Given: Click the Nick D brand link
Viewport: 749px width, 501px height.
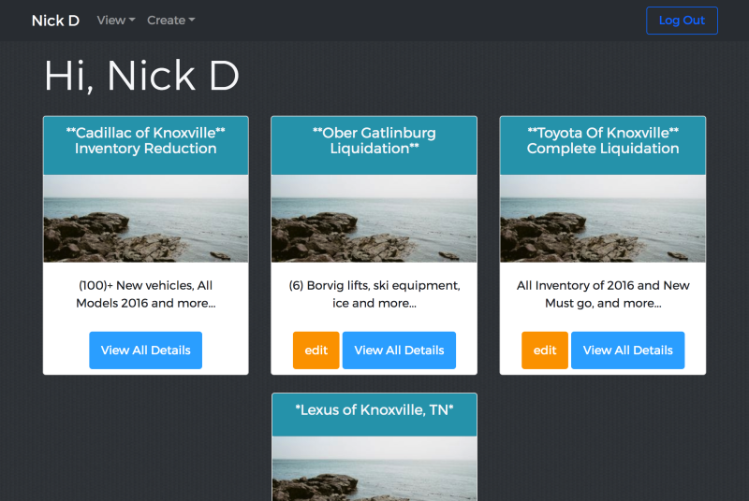Looking at the screenshot, I should 55,21.
